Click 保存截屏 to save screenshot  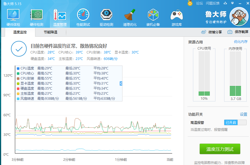(x=238, y=32)
